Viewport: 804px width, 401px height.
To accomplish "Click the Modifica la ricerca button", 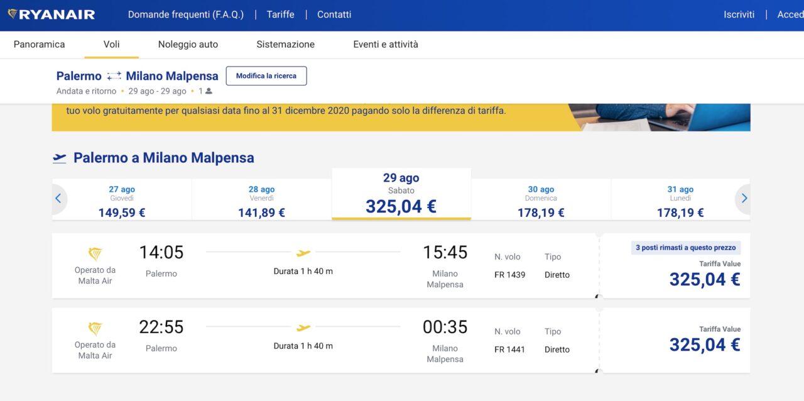I will tap(266, 76).
